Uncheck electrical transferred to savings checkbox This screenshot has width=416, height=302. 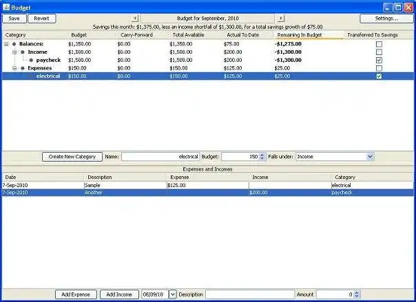(x=379, y=76)
